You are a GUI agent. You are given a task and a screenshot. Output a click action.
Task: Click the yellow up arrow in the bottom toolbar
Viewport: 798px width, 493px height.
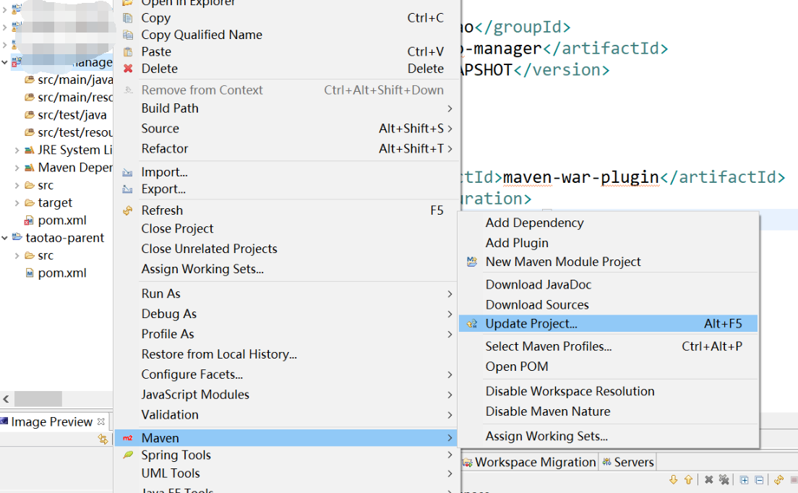[689, 480]
